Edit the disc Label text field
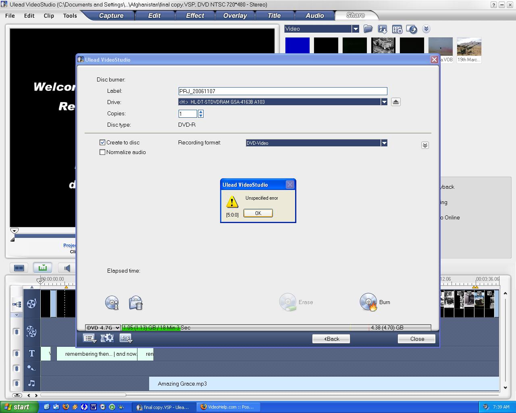516x413 pixels. point(283,91)
